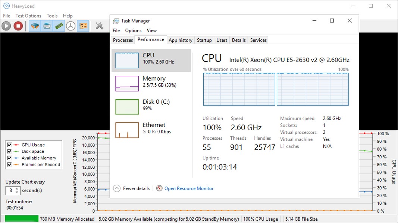This screenshot has height=223, width=398.
Task: Toggle the memory allocation test icon
Action: point(59,26)
